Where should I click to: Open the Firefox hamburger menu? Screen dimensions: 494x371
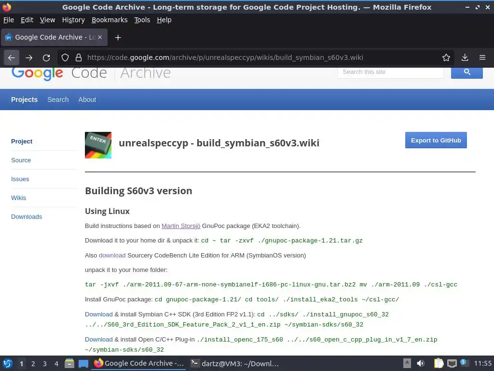[482, 57]
